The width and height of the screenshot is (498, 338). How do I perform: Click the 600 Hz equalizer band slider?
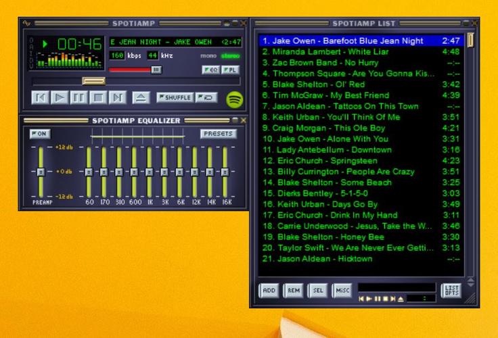[x=134, y=172]
